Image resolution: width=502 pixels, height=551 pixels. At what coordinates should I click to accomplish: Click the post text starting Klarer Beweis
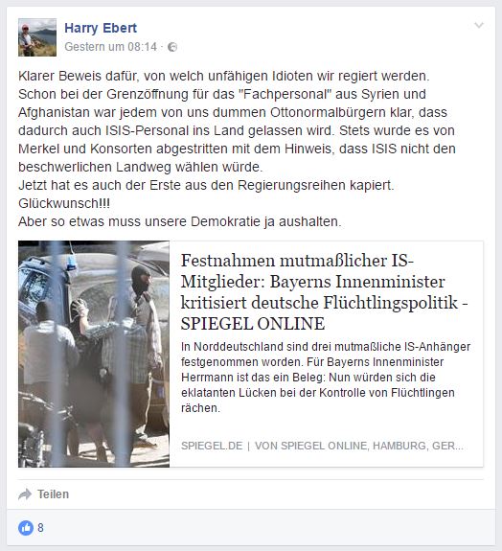point(224,76)
